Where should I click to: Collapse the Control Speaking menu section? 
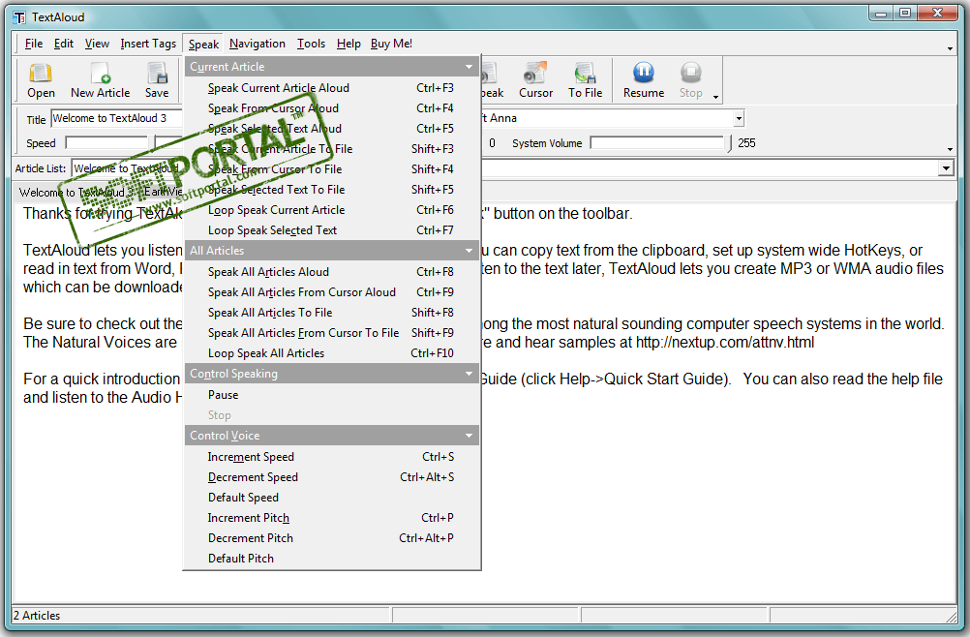click(469, 374)
